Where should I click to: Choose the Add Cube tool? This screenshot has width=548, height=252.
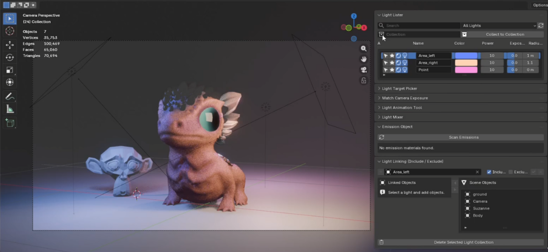pyautogui.click(x=10, y=122)
